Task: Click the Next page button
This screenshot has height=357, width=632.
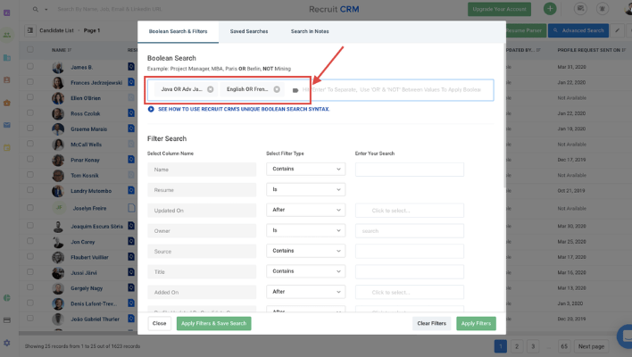Action: point(591,346)
